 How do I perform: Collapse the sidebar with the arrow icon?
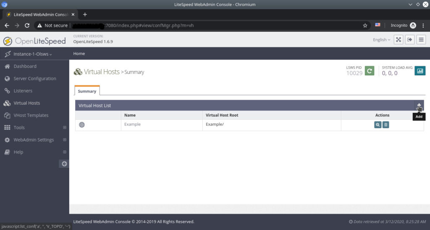(64, 164)
